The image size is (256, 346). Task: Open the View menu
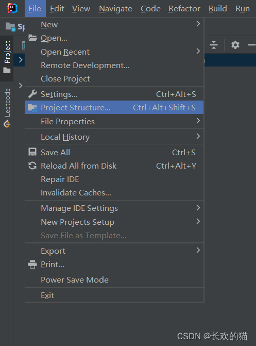[81, 9]
